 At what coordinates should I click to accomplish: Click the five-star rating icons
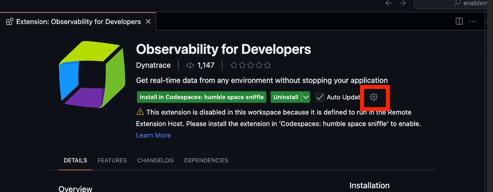[251, 65]
